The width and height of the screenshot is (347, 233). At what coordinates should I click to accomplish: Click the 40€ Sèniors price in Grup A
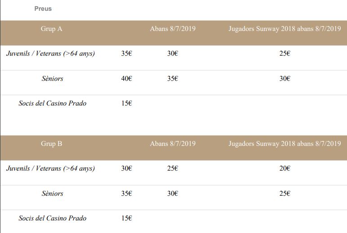126,79
